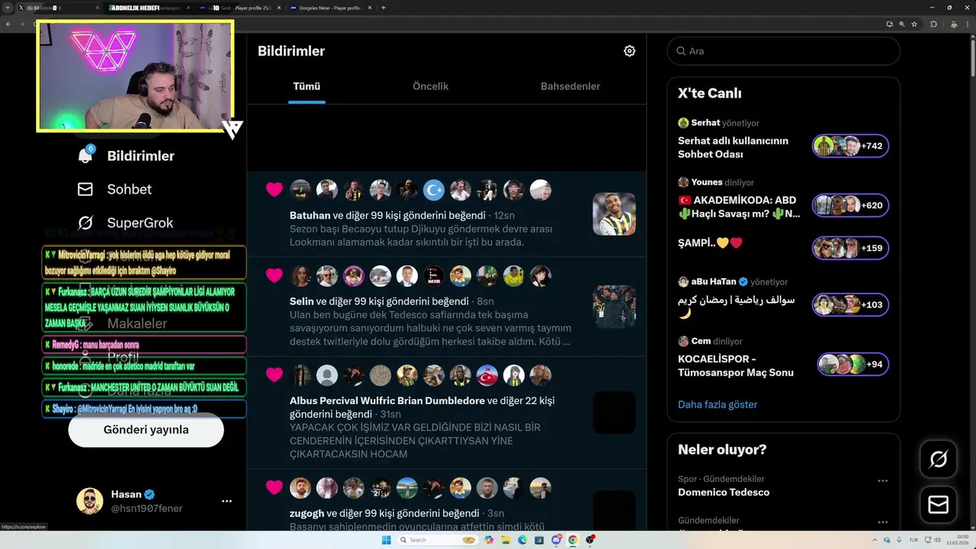Click the +103 listeners badge
976x549 pixels.
click(x=850, y=304)
